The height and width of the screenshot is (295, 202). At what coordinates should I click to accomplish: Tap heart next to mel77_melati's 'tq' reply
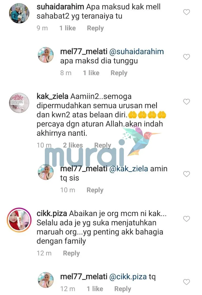186,282
